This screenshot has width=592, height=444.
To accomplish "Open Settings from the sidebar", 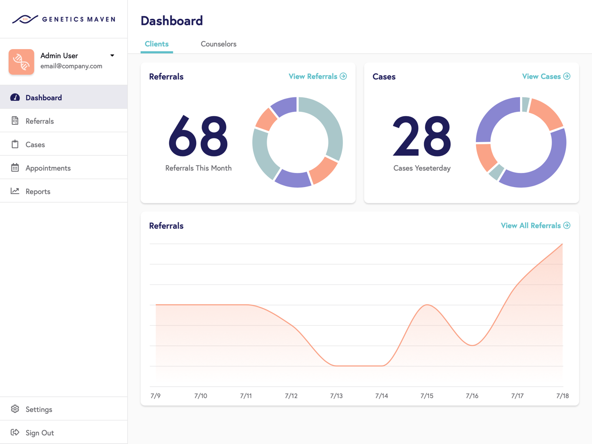I will pos(64,409).
